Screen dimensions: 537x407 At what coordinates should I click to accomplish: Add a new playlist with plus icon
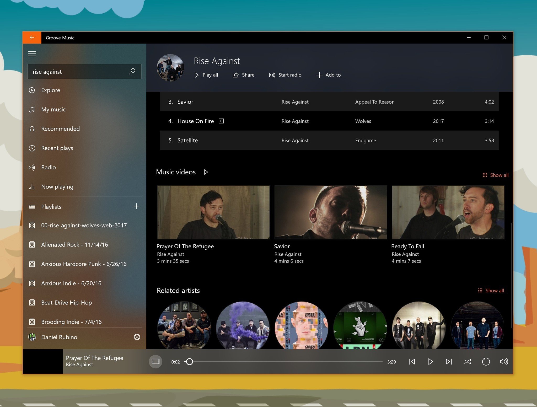coord(136,206)
